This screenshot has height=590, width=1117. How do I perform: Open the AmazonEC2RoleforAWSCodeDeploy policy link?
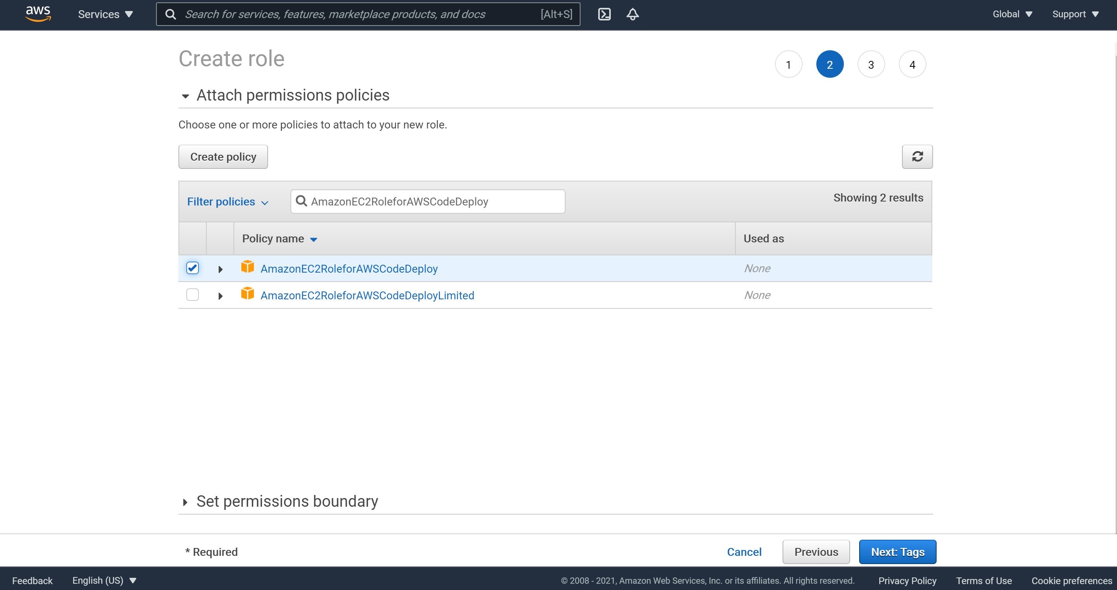pos(349,269)
